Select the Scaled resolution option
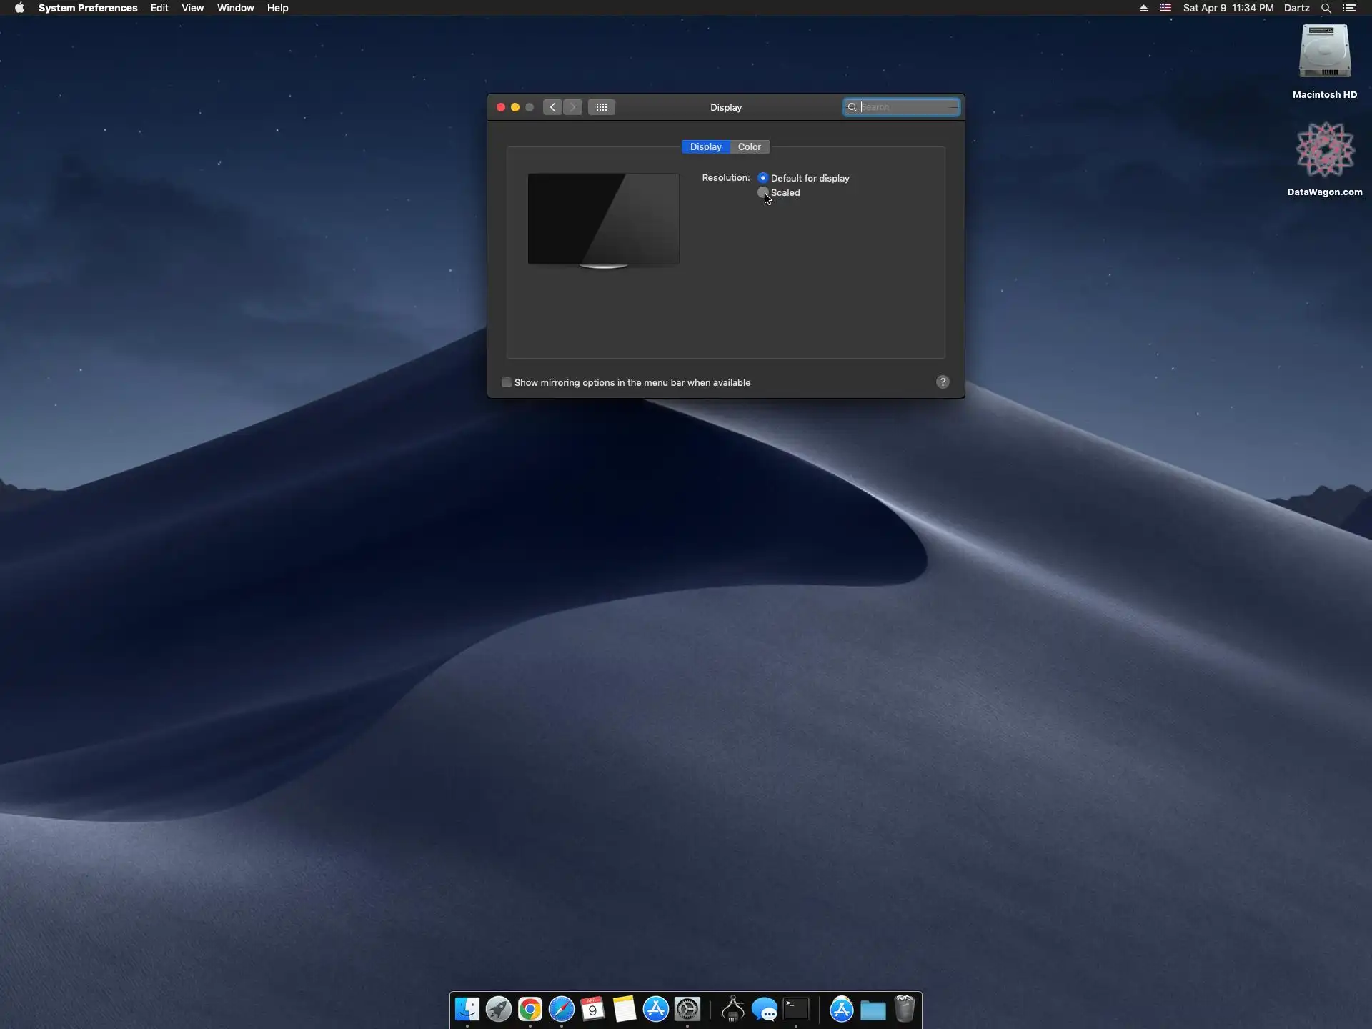 point(763,192)
